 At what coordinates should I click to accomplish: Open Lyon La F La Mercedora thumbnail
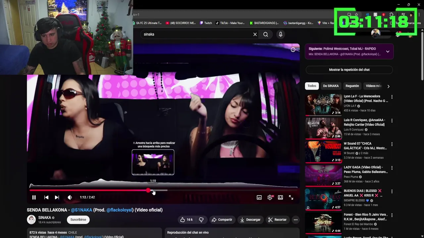(323, 104)
